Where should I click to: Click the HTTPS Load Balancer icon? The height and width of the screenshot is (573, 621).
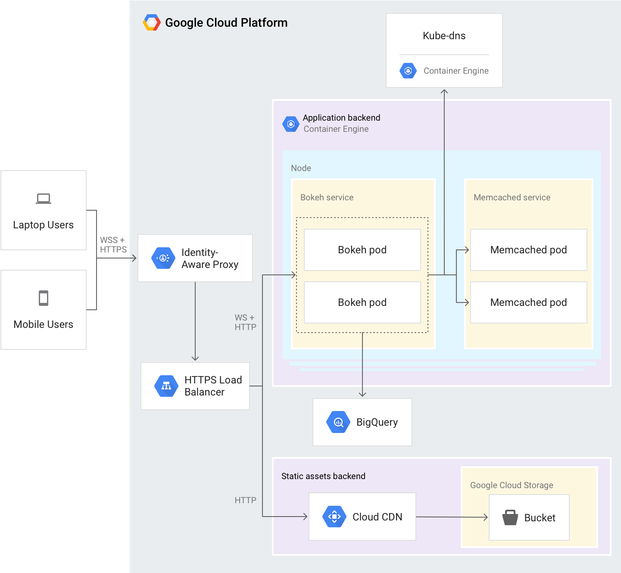166,386
